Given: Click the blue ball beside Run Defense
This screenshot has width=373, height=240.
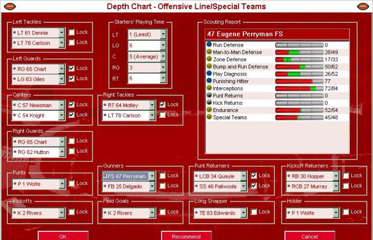Looking at the screenshot, I should 209,45.
